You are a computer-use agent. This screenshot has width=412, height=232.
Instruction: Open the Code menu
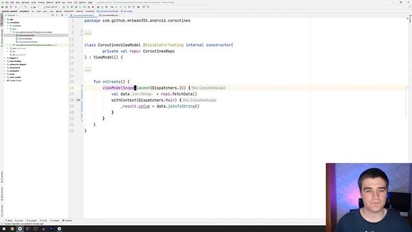point(33,3)
